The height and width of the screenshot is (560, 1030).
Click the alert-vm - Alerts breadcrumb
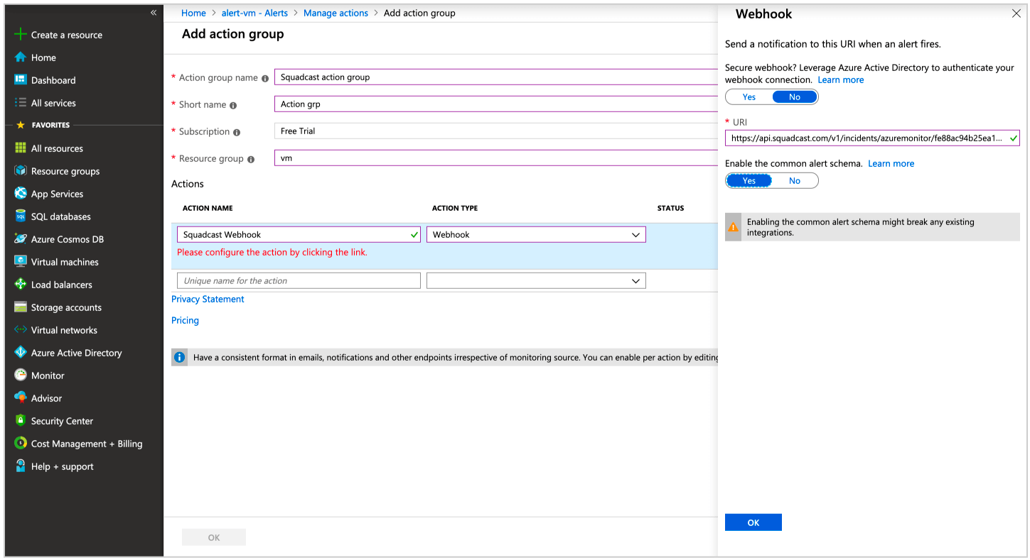[254, 13]
